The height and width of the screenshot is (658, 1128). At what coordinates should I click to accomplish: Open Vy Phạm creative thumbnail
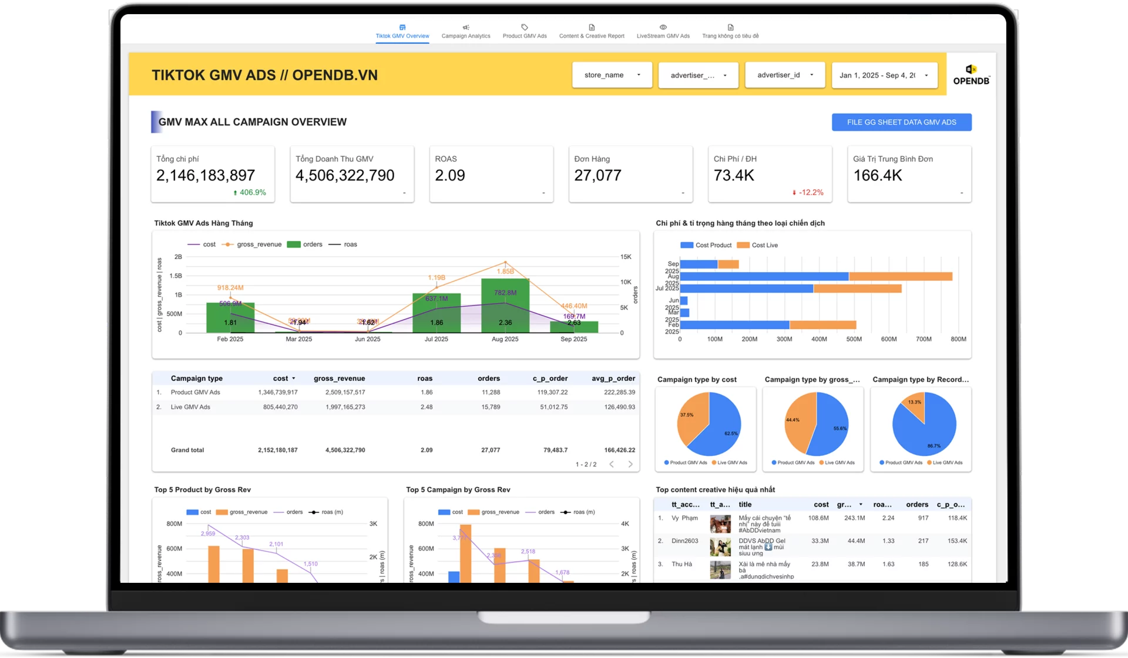coord(720,523)
